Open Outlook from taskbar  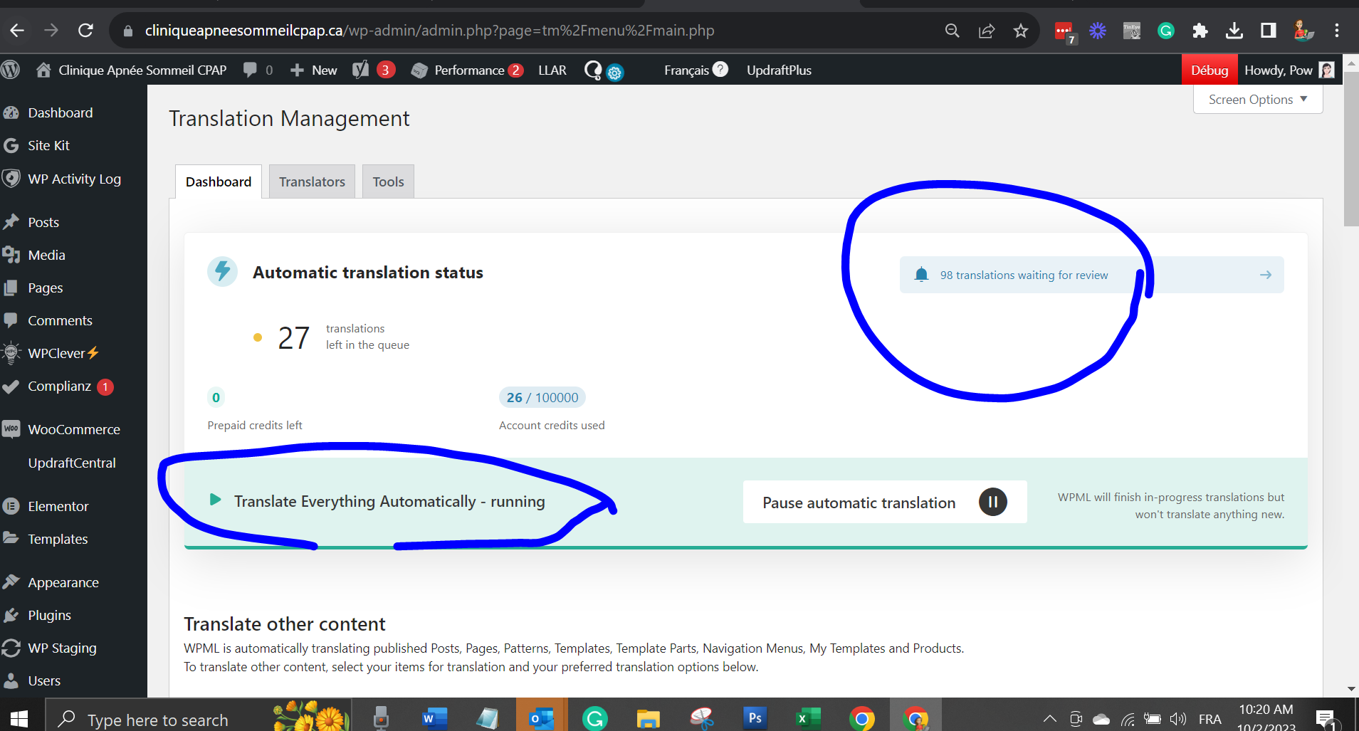pos(541,719)
